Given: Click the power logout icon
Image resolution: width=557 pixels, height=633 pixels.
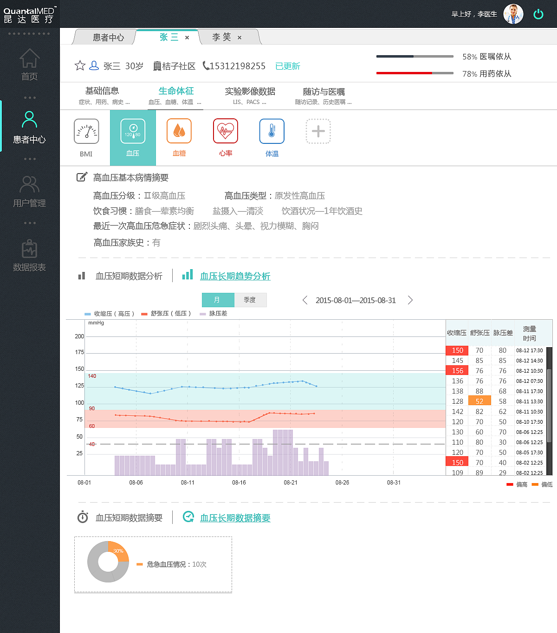Looking at the screenshot, I should [x=538, y=14].
